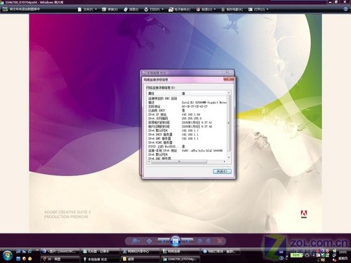Switch to 30 - 画图 Paint taskbar button
This screenshot has width=351, height=263.
coord(60,259)
